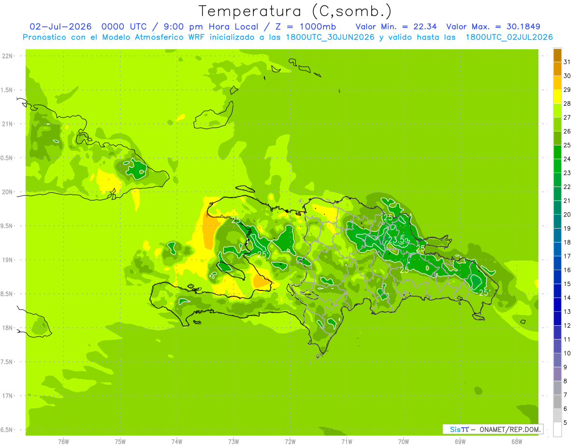
Task: Click green legend swatch between 23 and 24
Action: (x=557, y=166)
